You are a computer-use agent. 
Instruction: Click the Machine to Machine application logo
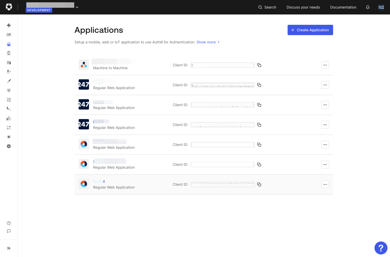point(84,65)
